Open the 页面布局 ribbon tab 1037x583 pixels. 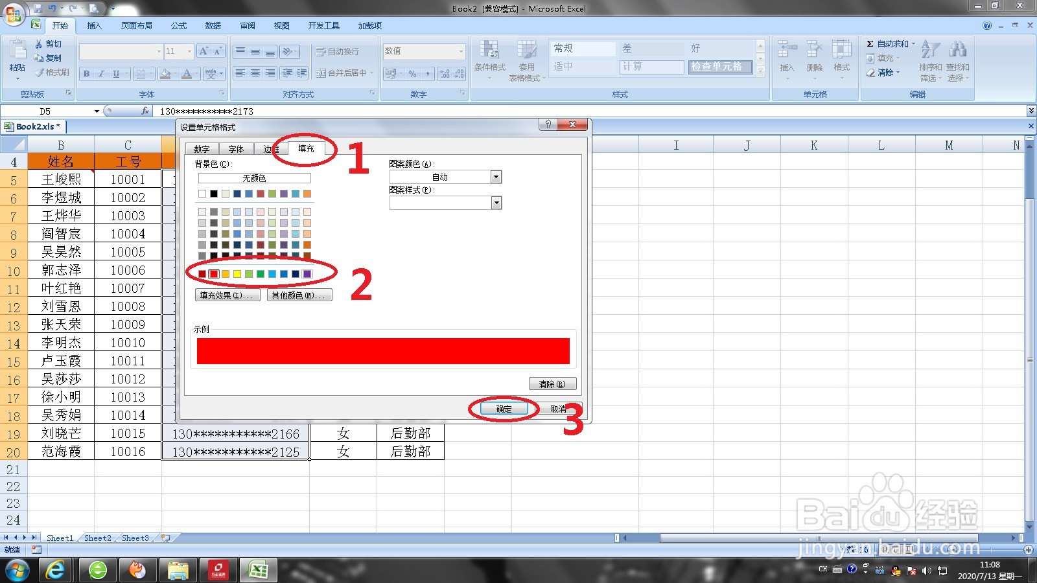136,26
